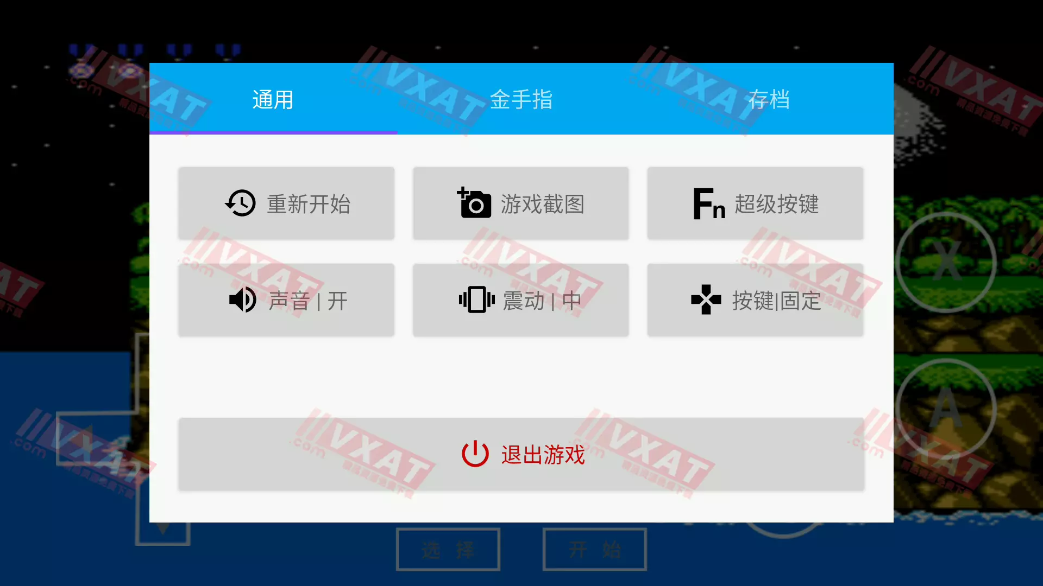Expand 声音 | 开 sound level options
Viewport: 1043px width, 586px height.
(286, 300)
